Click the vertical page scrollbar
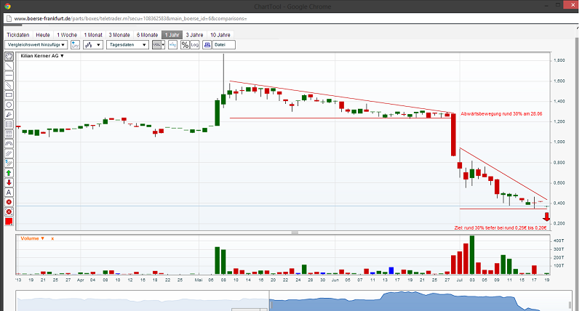Screen dimensions: 582x311 [576, 167]
